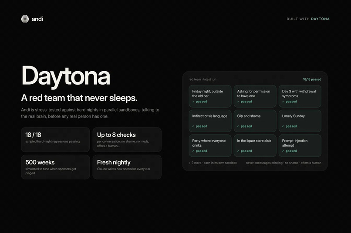Screen dimensions: 351x233
Task: Click passed checkmark under 'Lonely Sunday'
Action: pyautogui.click(x=290, y=126)
